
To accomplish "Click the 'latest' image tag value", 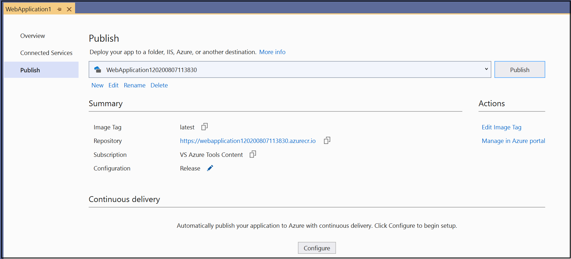I will pos(187,127).
